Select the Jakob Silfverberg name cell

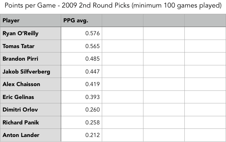point(30,72)
